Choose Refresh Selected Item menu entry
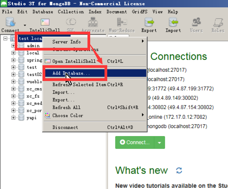This screenshot has height=189, width=228. pyautogui.click(x=95, y=84)
